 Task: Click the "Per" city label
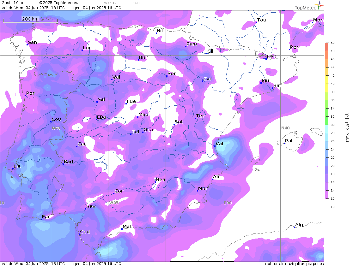point(294,47)
